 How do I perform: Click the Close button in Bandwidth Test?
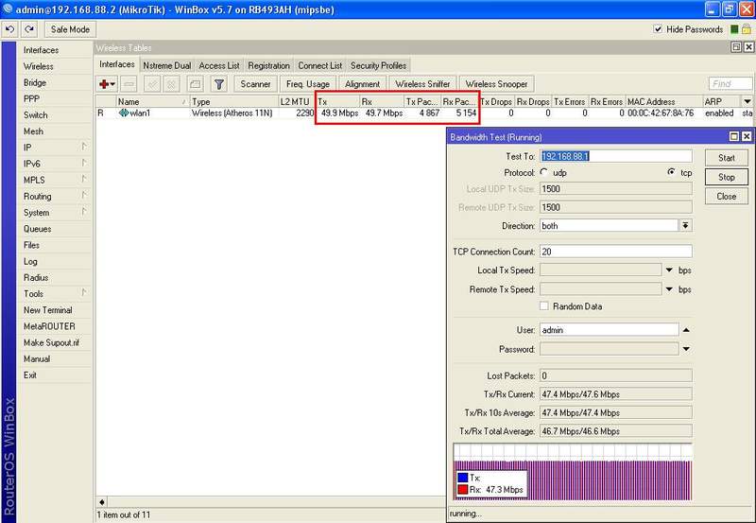coord(726,197)
